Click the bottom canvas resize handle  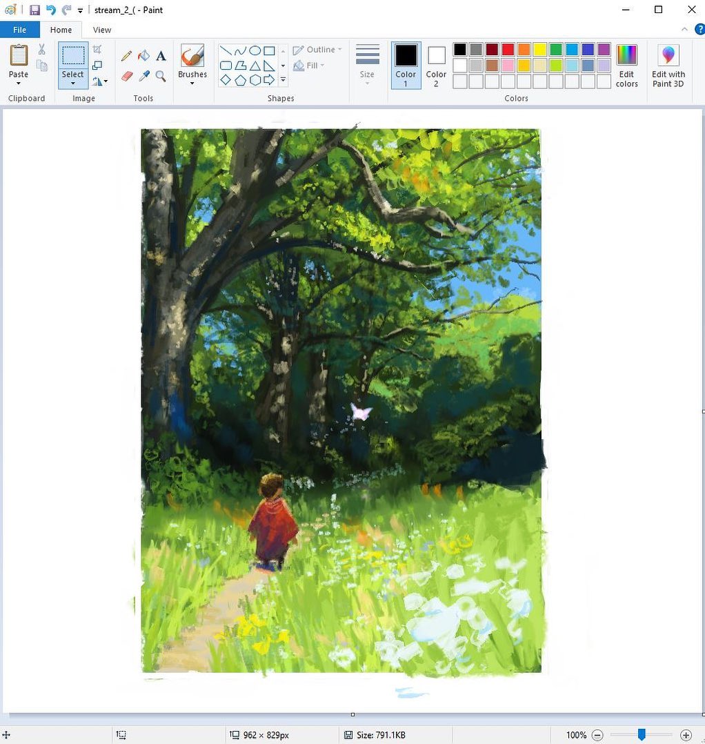pyautogui.click(x=352, y=714)
